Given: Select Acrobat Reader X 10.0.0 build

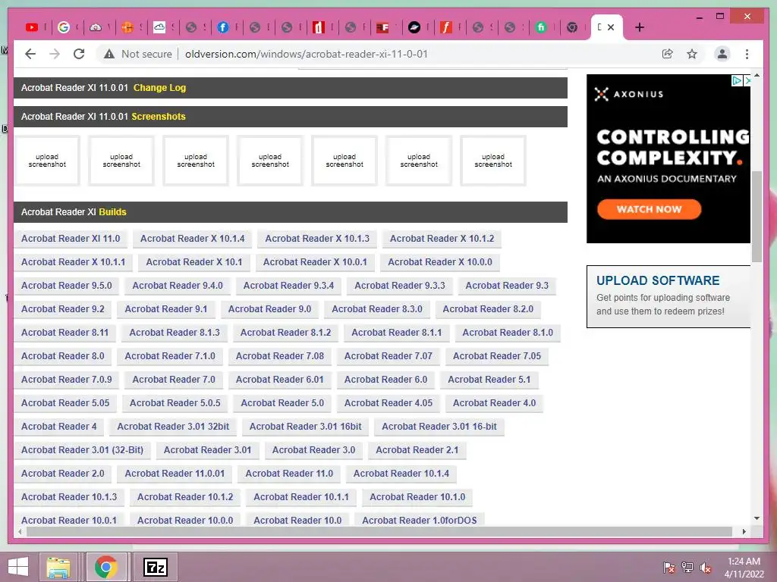Looking at the screenshot, I should pos(440,261).
